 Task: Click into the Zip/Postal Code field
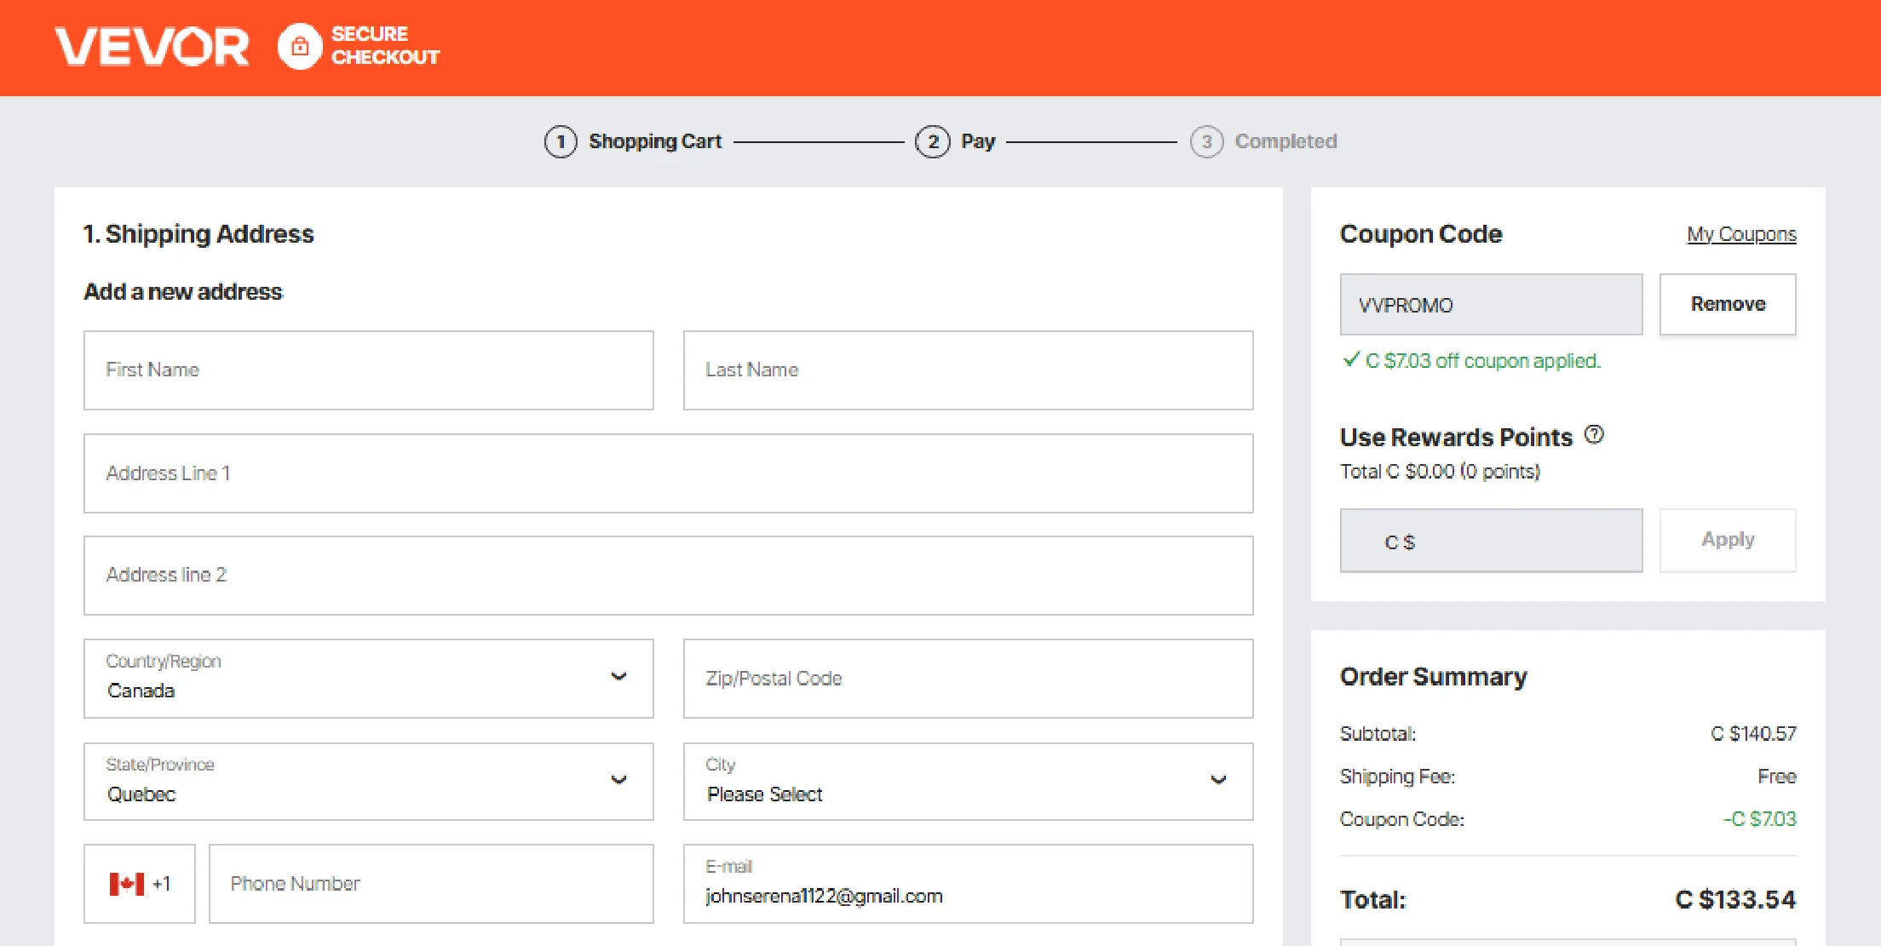click(x=968, y=679)
